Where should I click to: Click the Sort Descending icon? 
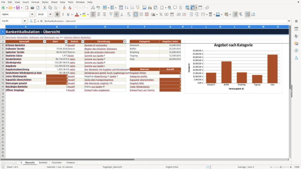coord(132,8)
